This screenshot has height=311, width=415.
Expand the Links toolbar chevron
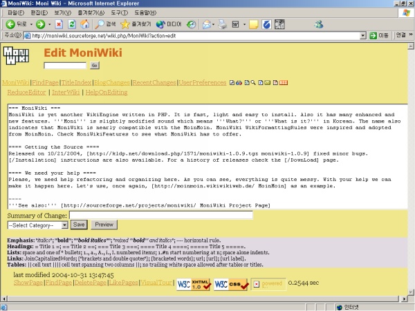(411, 35)
